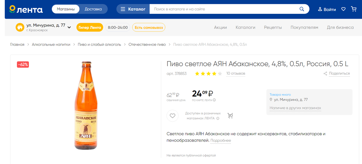Screen dimensions: 362x164
Task: Click the hamburger icon in Каталог
Action: (123, 9)
